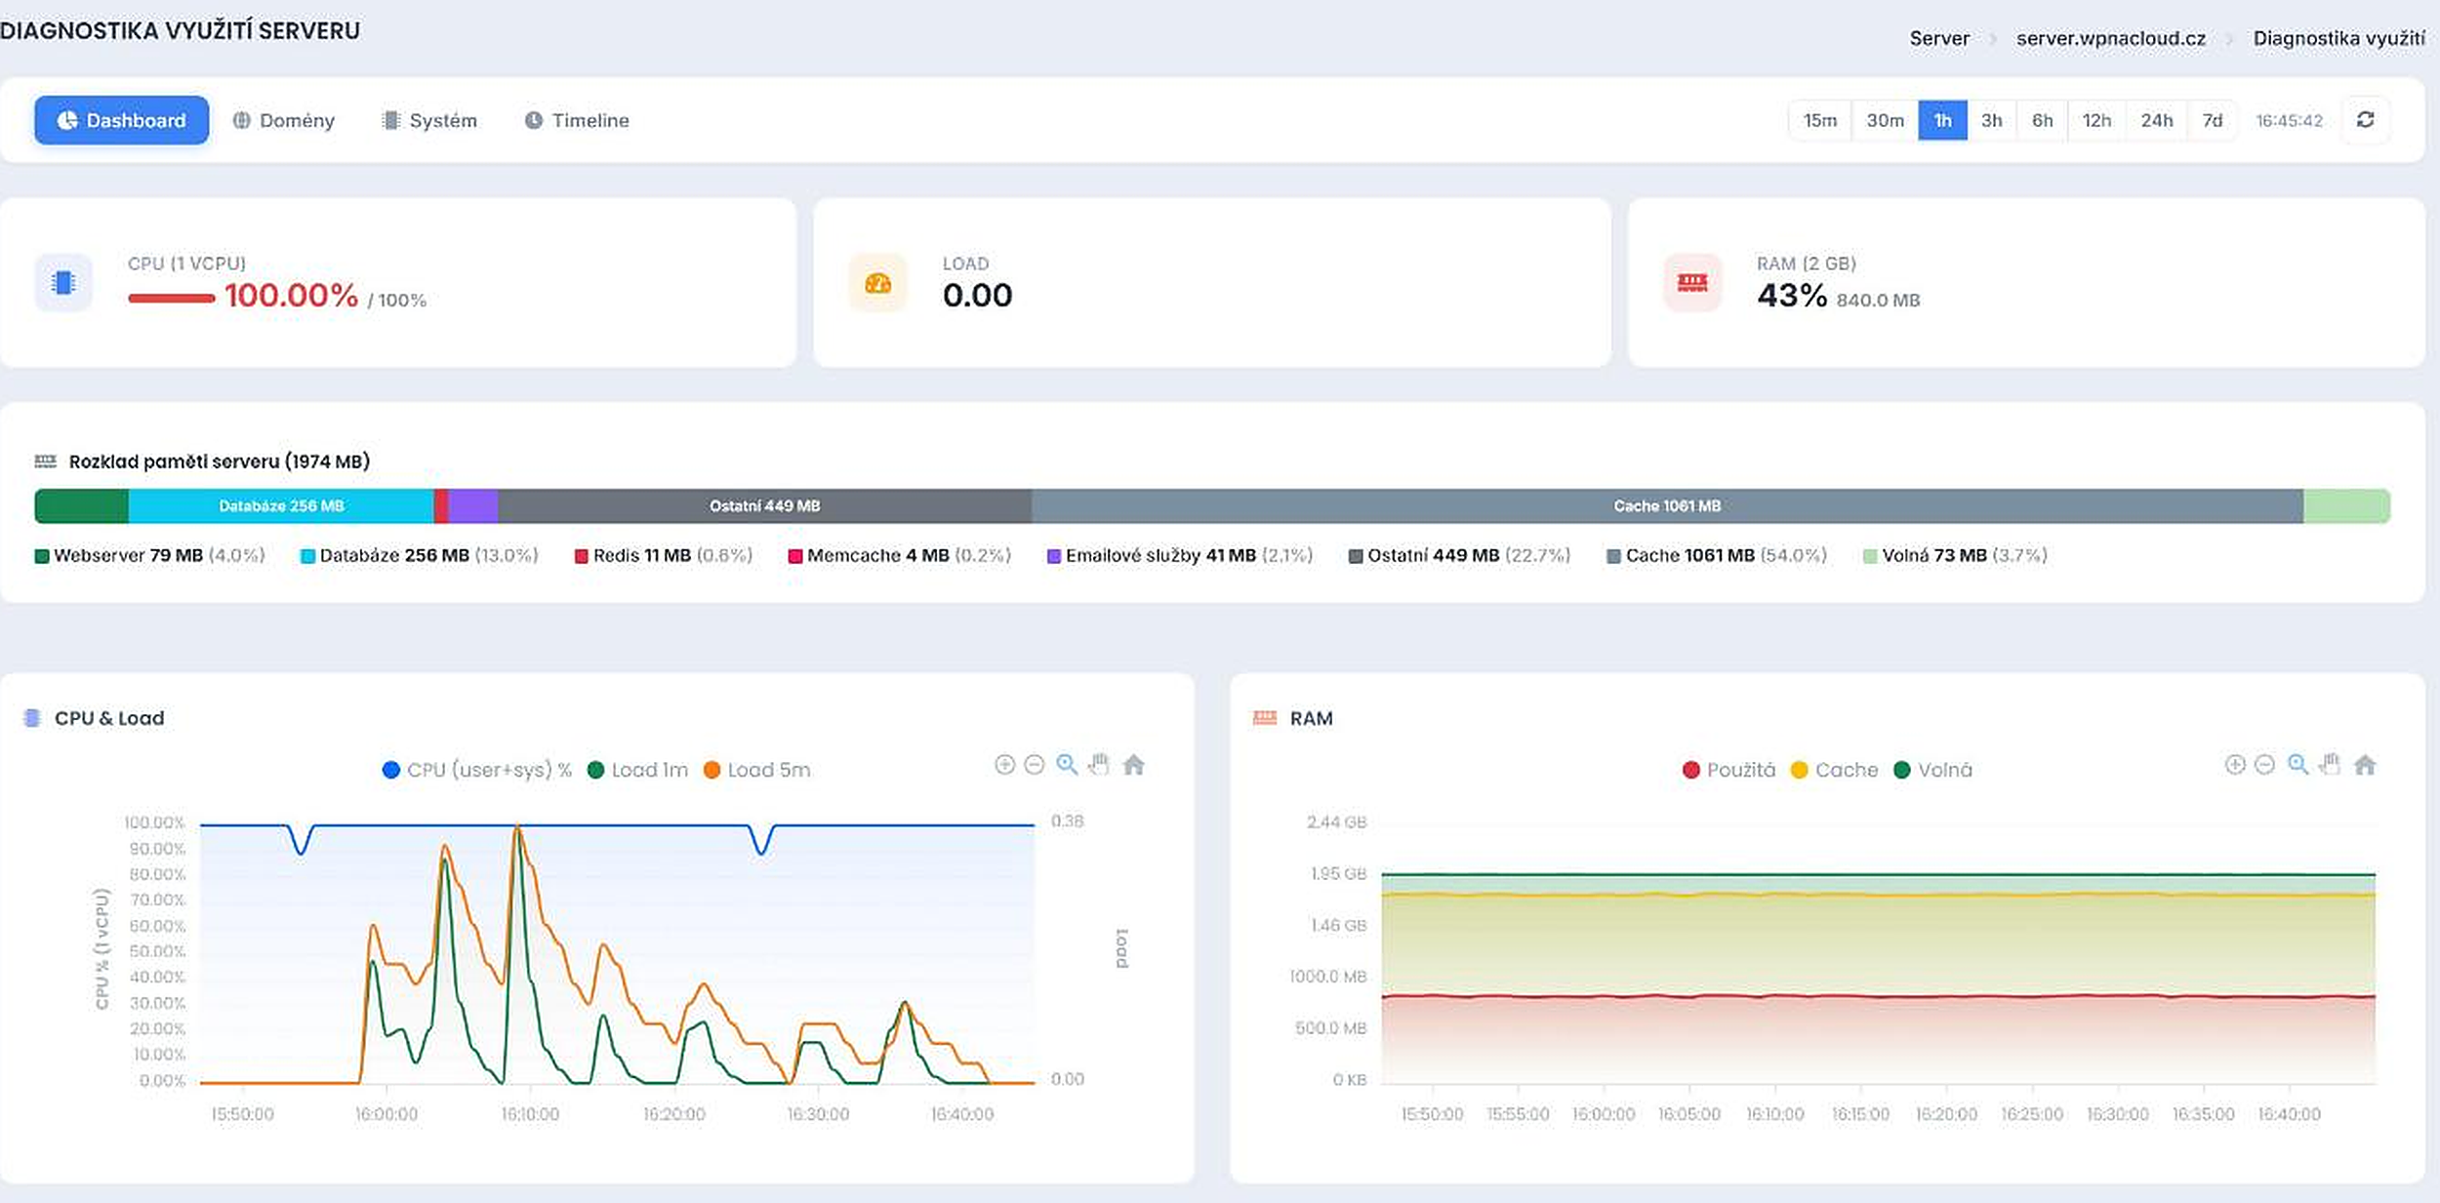Click the Redis 11 MB legend entry
The image size is (2440, 1203).
point(664,555)
